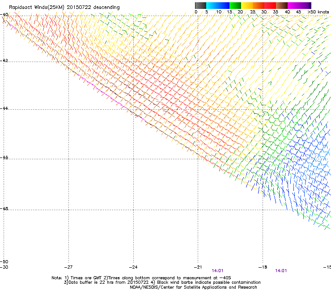Click the 14:01 timestamp beside -18 longitude
331x290 pixels.
pos(281,271)
